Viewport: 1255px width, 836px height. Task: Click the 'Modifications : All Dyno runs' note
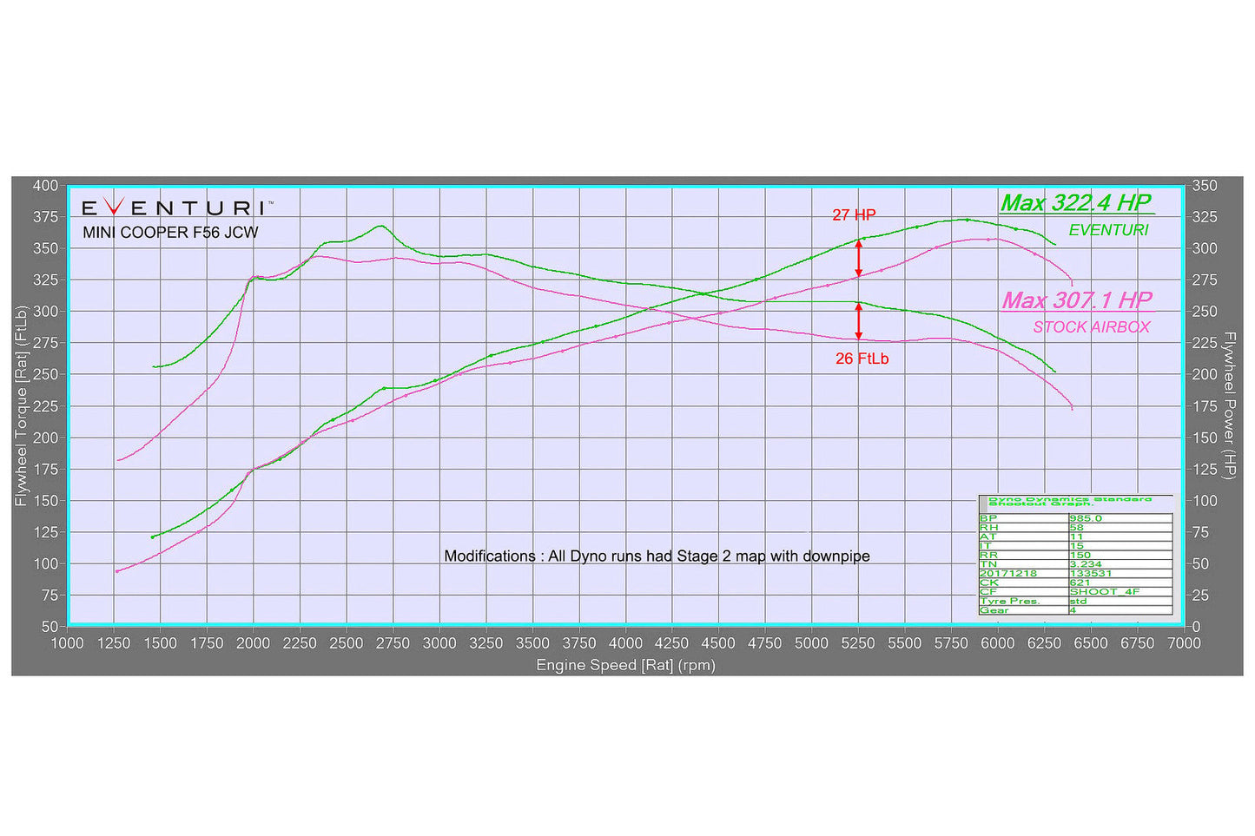pos(657,556)
